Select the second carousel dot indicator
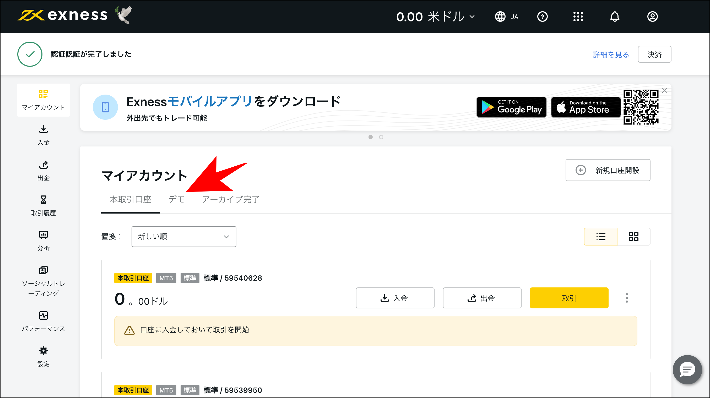This screenshot has height=398, width=710. coord(381,137)
